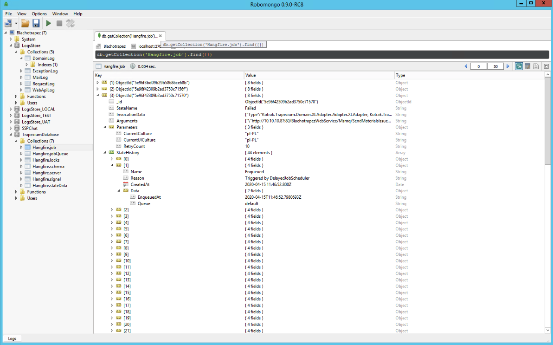
Task: Select the WebApiLog collection
Action: 44,90
